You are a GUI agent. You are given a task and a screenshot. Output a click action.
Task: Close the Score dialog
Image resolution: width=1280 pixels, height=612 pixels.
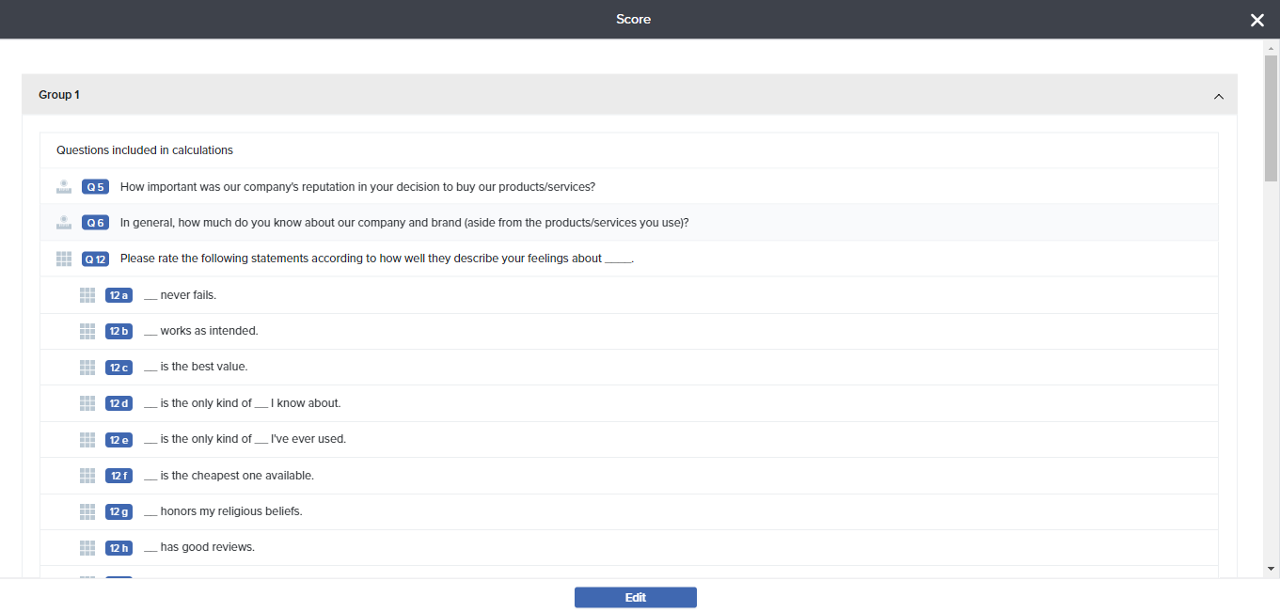(1256, 20)
